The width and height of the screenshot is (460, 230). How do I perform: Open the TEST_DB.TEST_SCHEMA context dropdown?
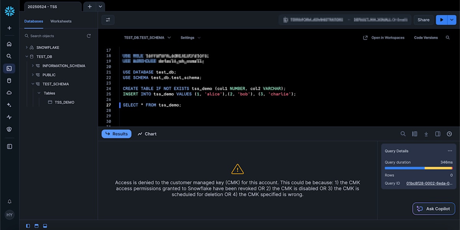point(147,38)
